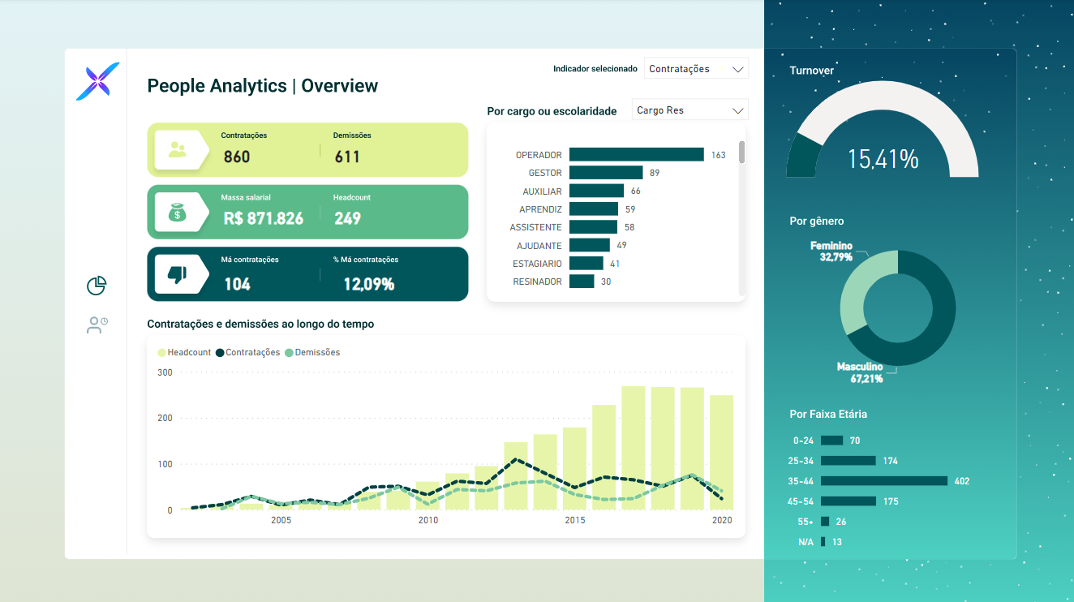Click the 35-44 age range bar

883,481
